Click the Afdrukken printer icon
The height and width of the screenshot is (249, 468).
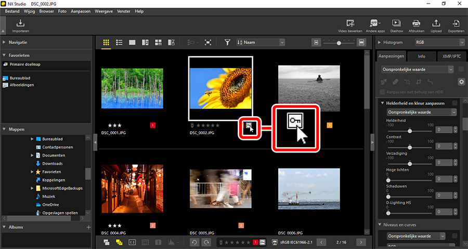[416, 23]
